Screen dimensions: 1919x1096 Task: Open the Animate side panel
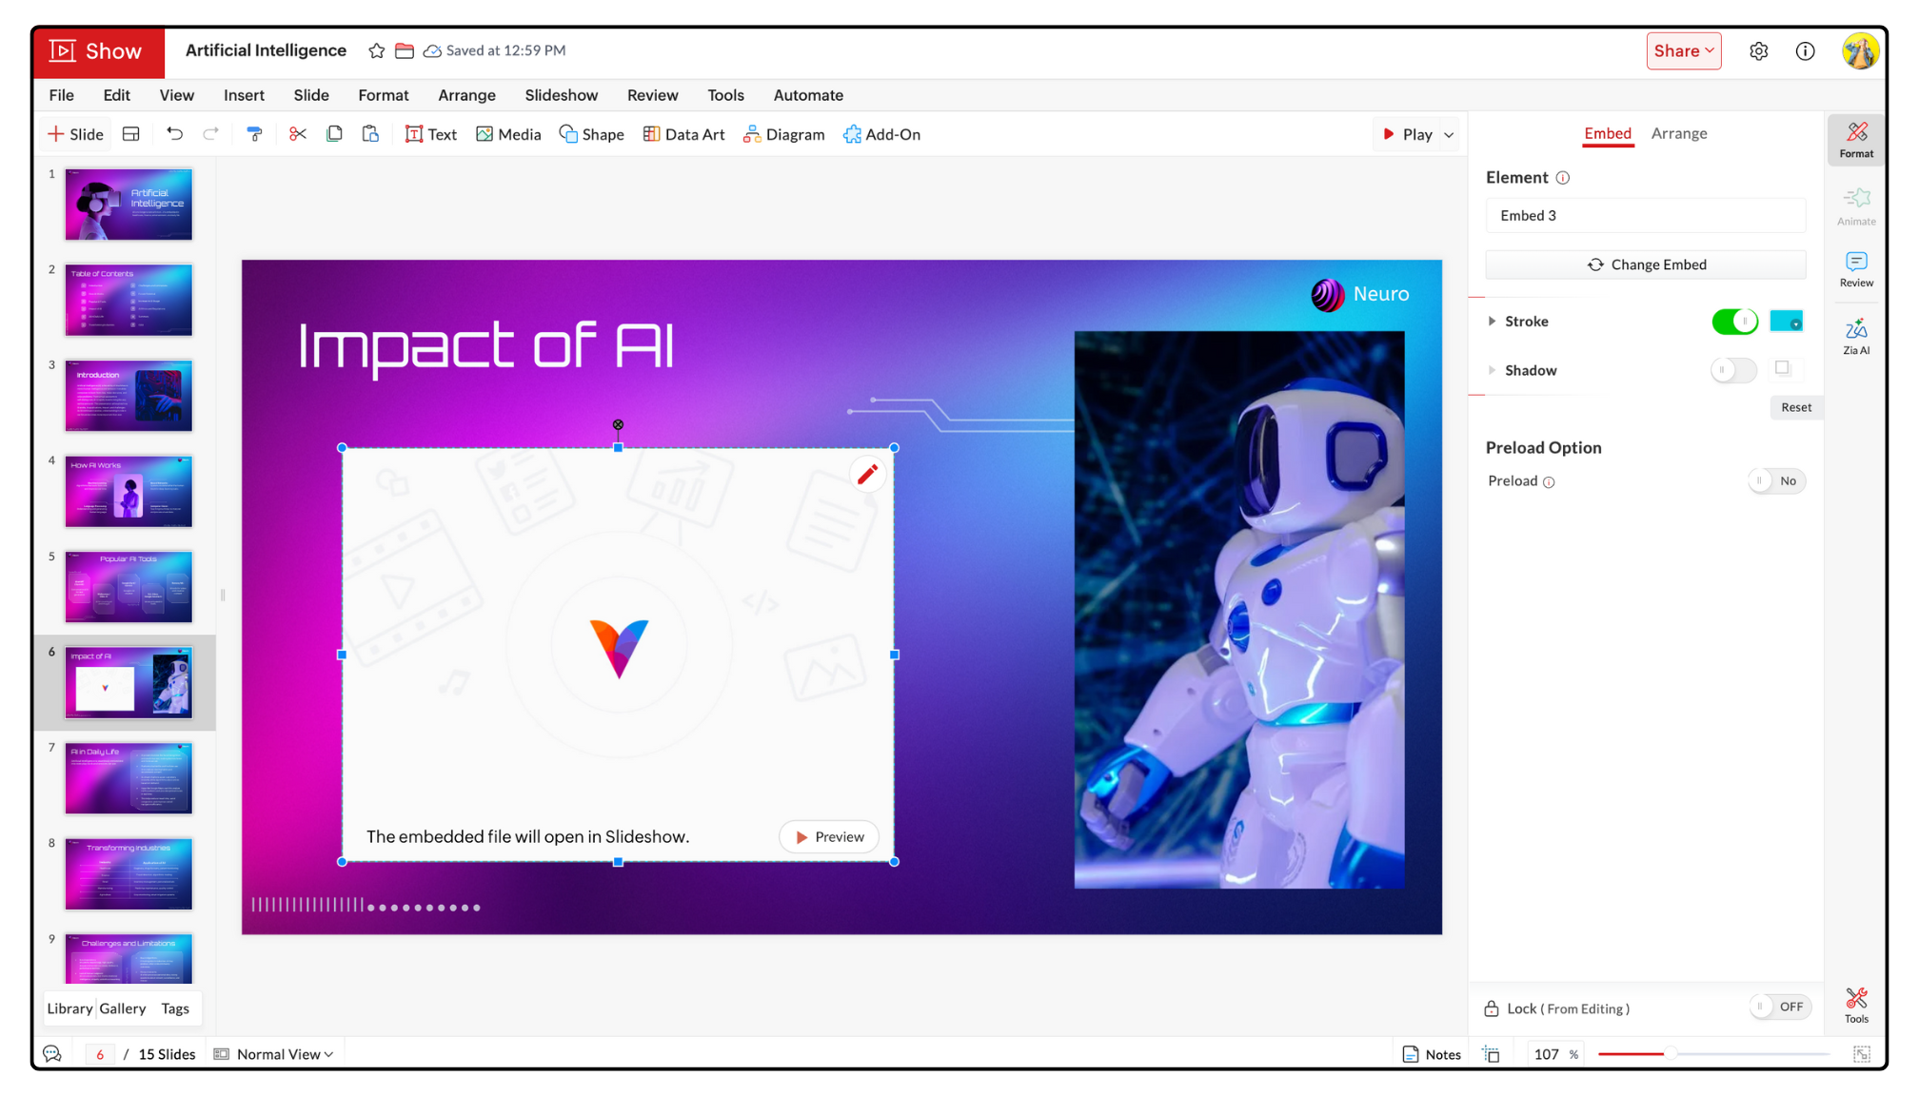(1855, 205)
